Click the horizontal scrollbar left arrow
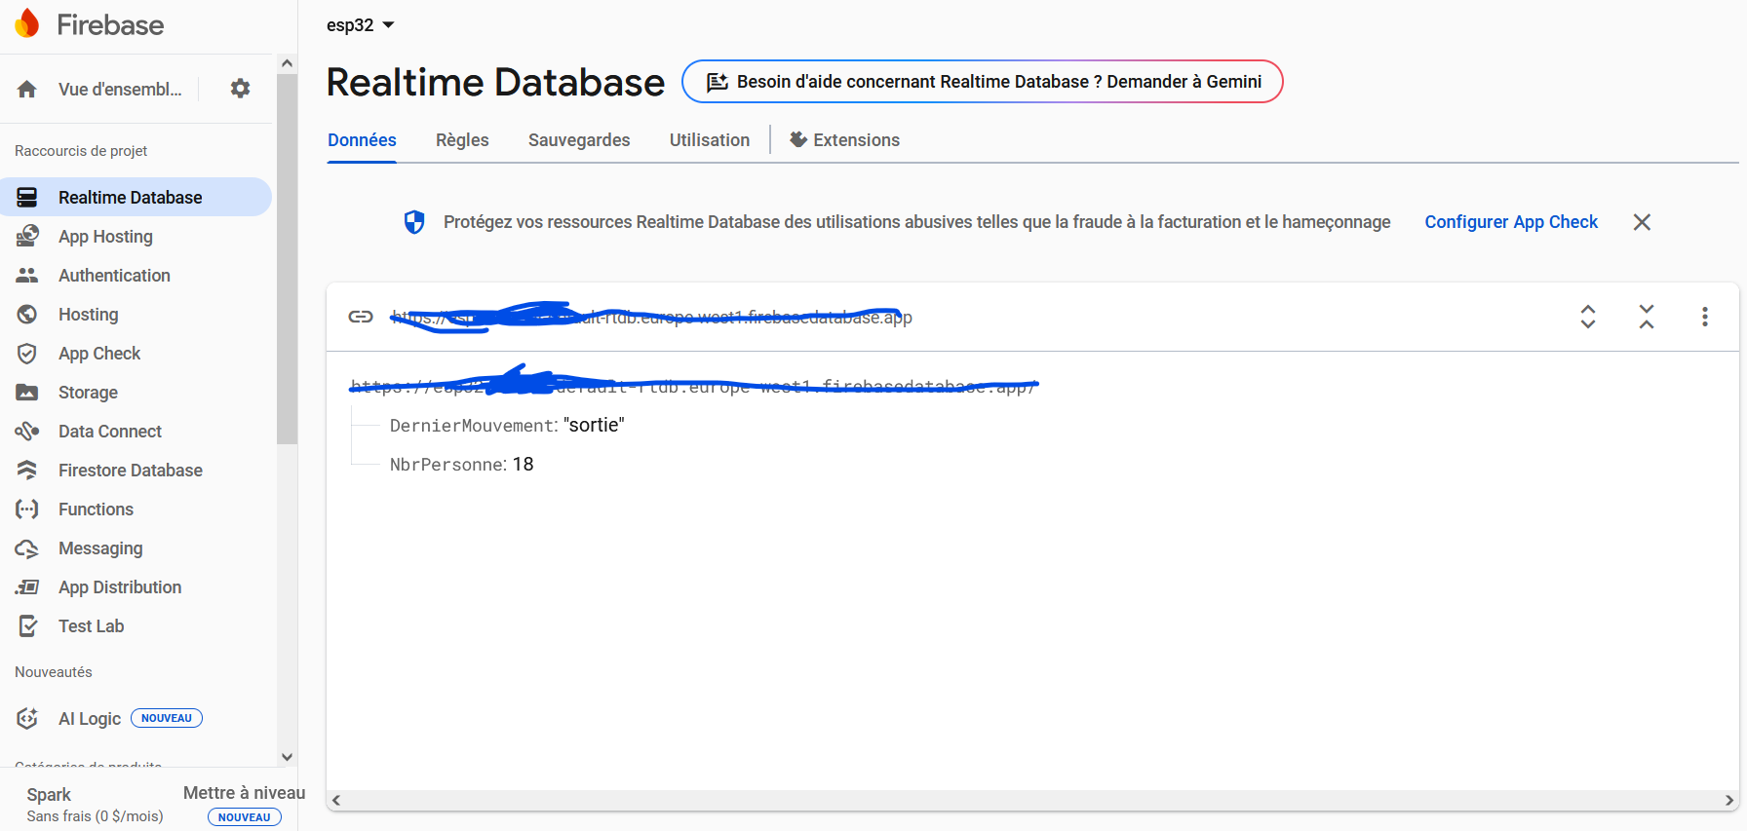The image size is (1747, 831). (x=336, y=801)
